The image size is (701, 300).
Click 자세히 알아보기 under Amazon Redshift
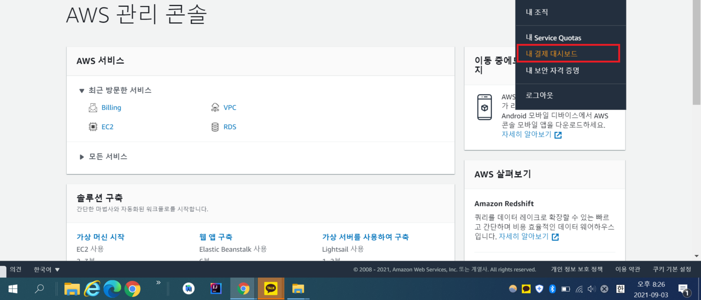523,237
